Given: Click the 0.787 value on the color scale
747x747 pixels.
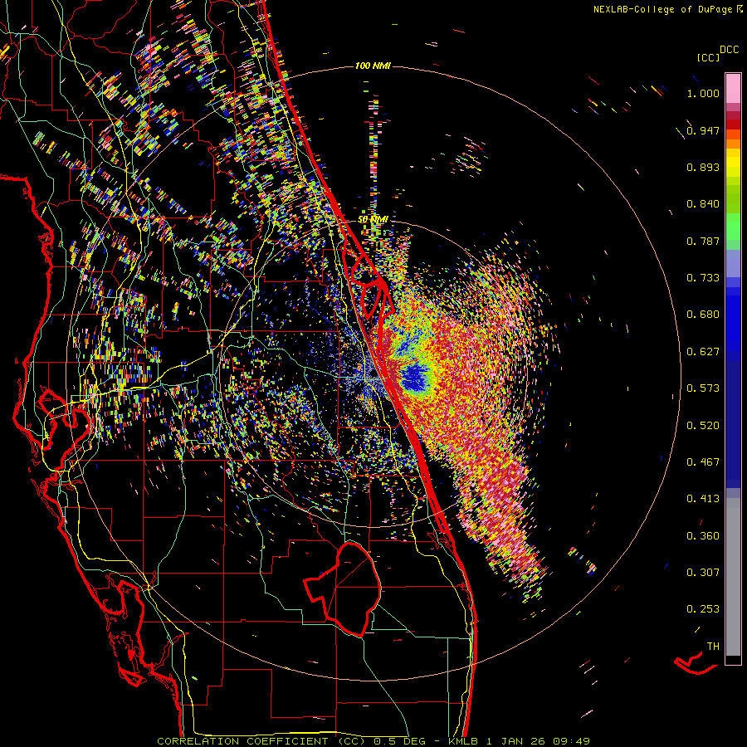Looking at the screenshot, I should [703, 241].
